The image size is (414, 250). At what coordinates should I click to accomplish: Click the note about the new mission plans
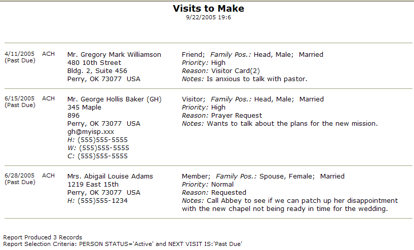pyautogui.click(x=280, y=124)
